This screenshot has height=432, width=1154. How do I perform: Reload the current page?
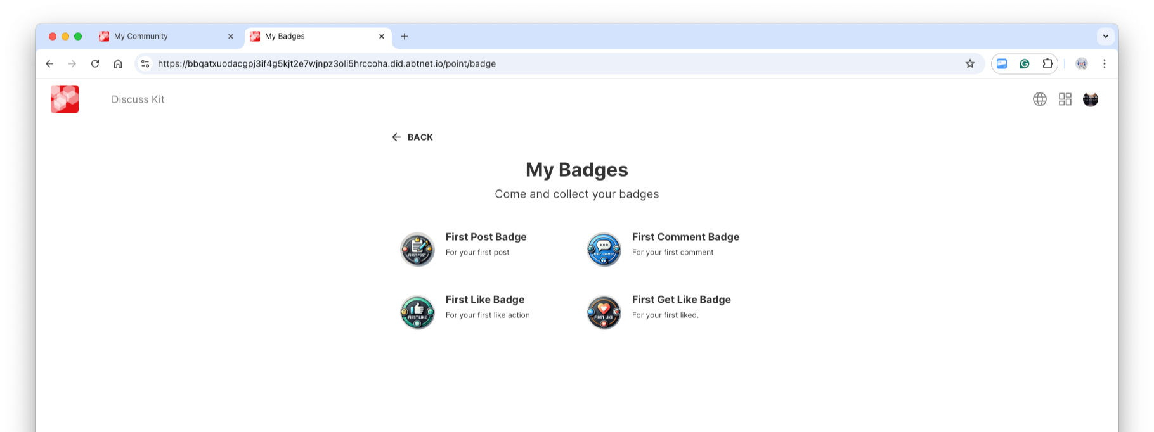95,64
